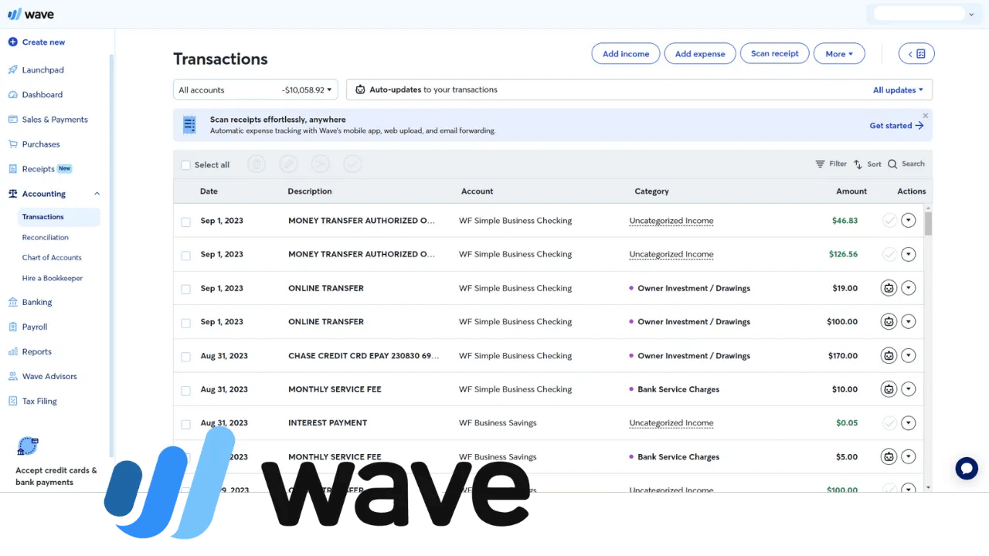Open actions dropdown for $100.00 online transfer
989x556 pixels.
click(x=909, y=321)
